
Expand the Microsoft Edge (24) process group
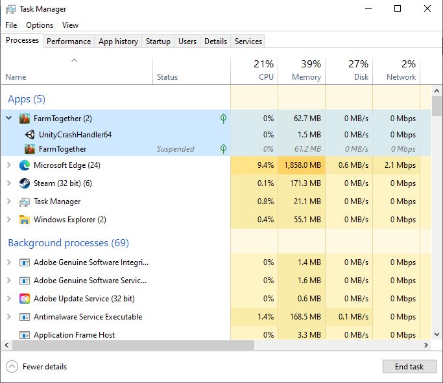point(8,165)
